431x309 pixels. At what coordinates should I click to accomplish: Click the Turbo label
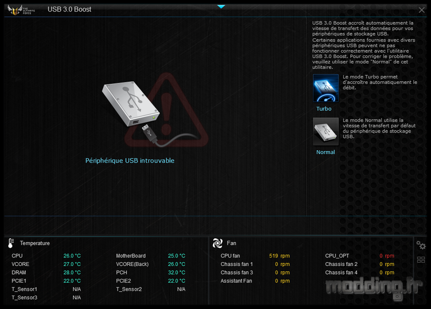tap(324, 109)
